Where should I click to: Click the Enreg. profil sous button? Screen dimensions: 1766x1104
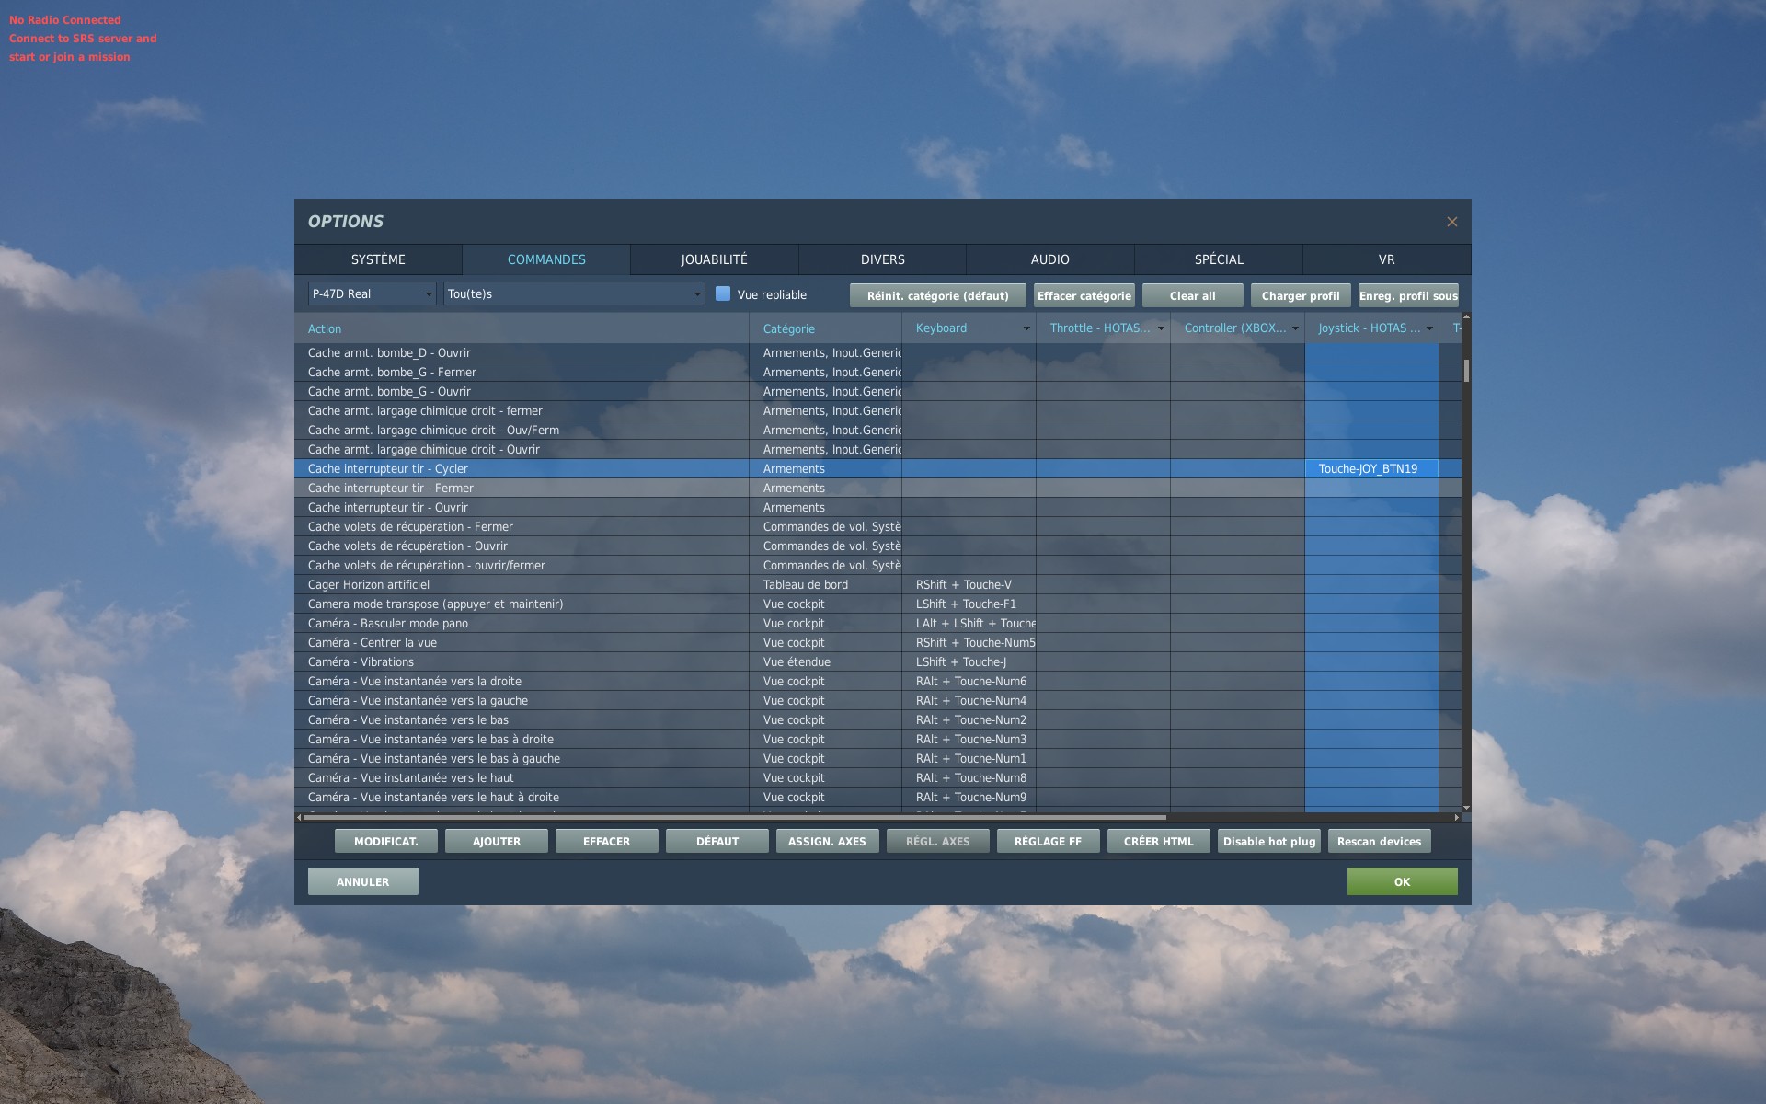coord(1408,295)
